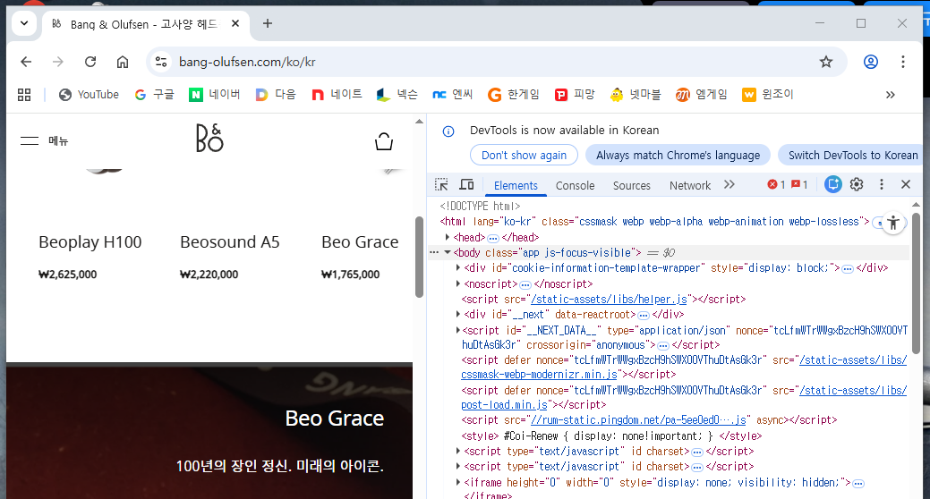Switch to the Network tab
Image resolution: width=930 pixels, height=499 pixels.
tap(690, 185)
